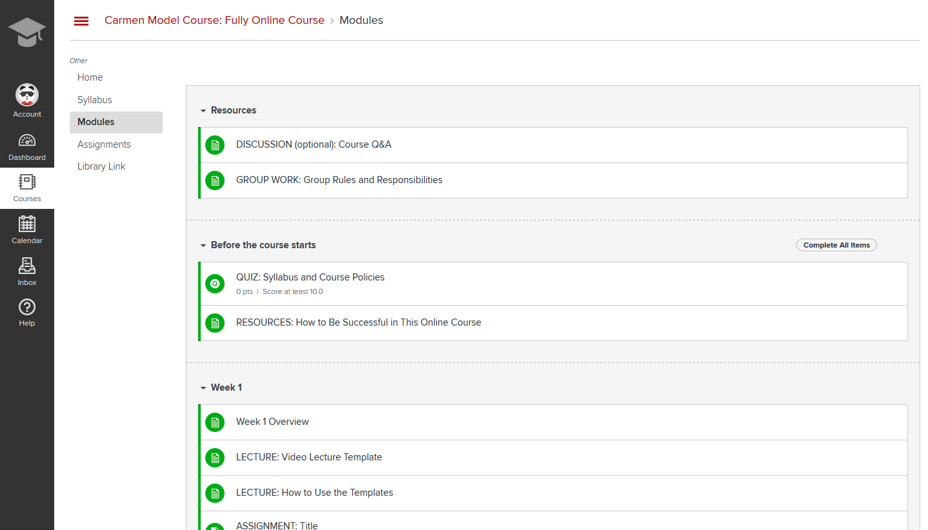Click quiz icon beside Syllabus and Course Policies
The width and height of the screenshot is (928, 530).
coord(215,284)
